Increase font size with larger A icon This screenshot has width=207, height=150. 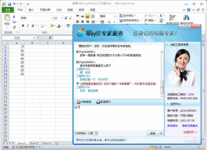(x=66, y=18)
